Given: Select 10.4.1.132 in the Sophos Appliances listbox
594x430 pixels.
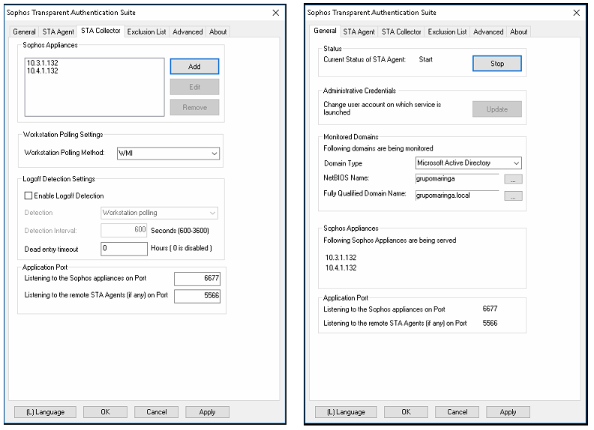Looking at the screenshot, I should 42,71.
